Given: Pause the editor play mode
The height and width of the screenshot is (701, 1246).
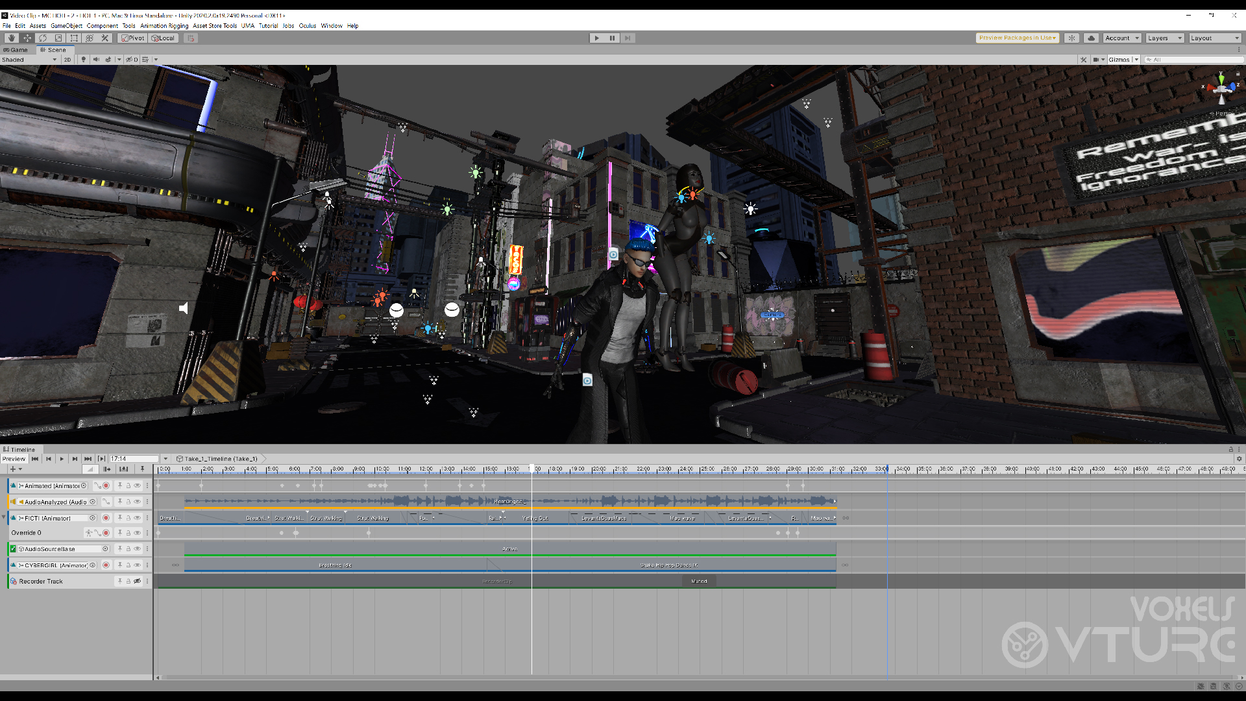Looking at the screenshot, I should 612,38.
